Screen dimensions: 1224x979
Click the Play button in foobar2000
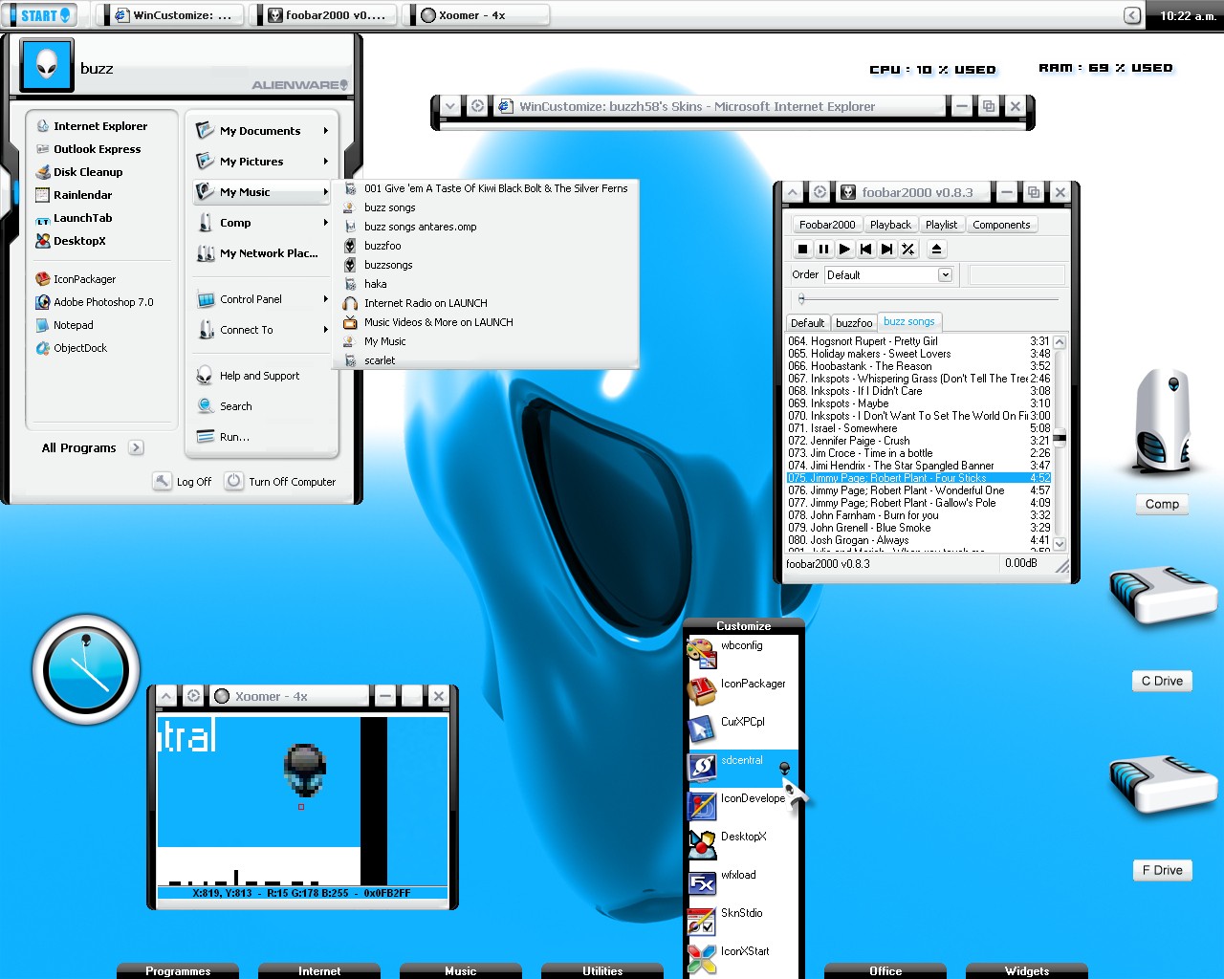coord(844,250)
